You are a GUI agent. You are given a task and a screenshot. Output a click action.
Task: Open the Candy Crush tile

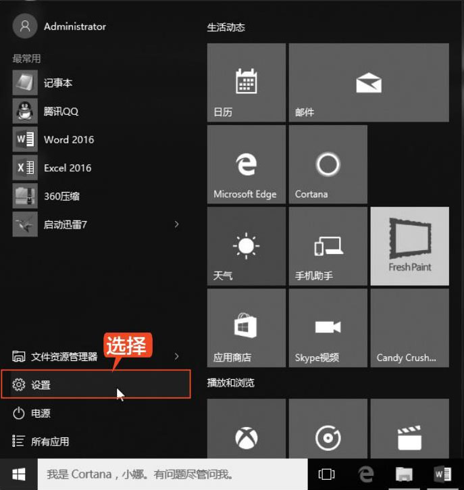[x=410, y=328]
